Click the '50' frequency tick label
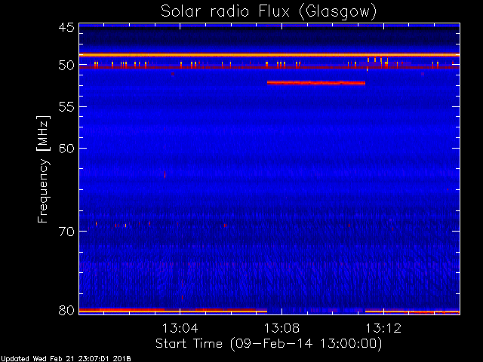The width and height of the screenshot is (483, 362). pyautogui.click(x=66, y=65)
